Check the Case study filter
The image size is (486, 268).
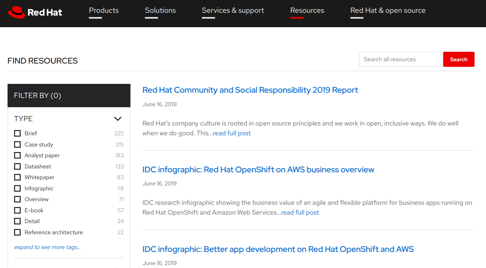[x=17, y=144]
